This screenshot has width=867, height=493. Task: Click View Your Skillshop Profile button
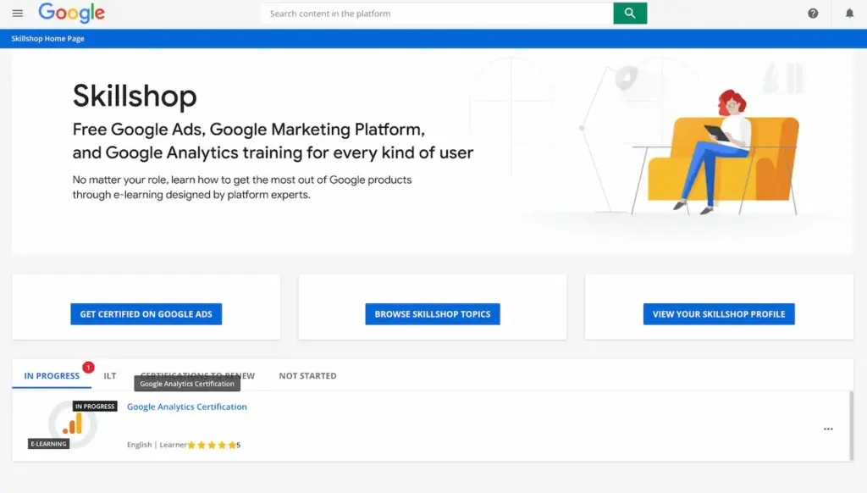coord(719,313)
